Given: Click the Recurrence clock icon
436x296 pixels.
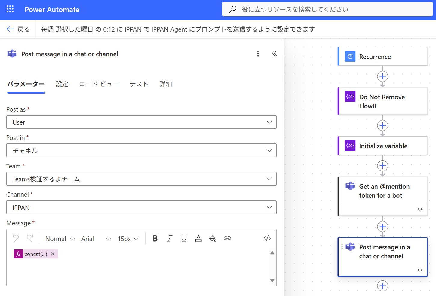Looking at the screenshot, I should (350, 56).
